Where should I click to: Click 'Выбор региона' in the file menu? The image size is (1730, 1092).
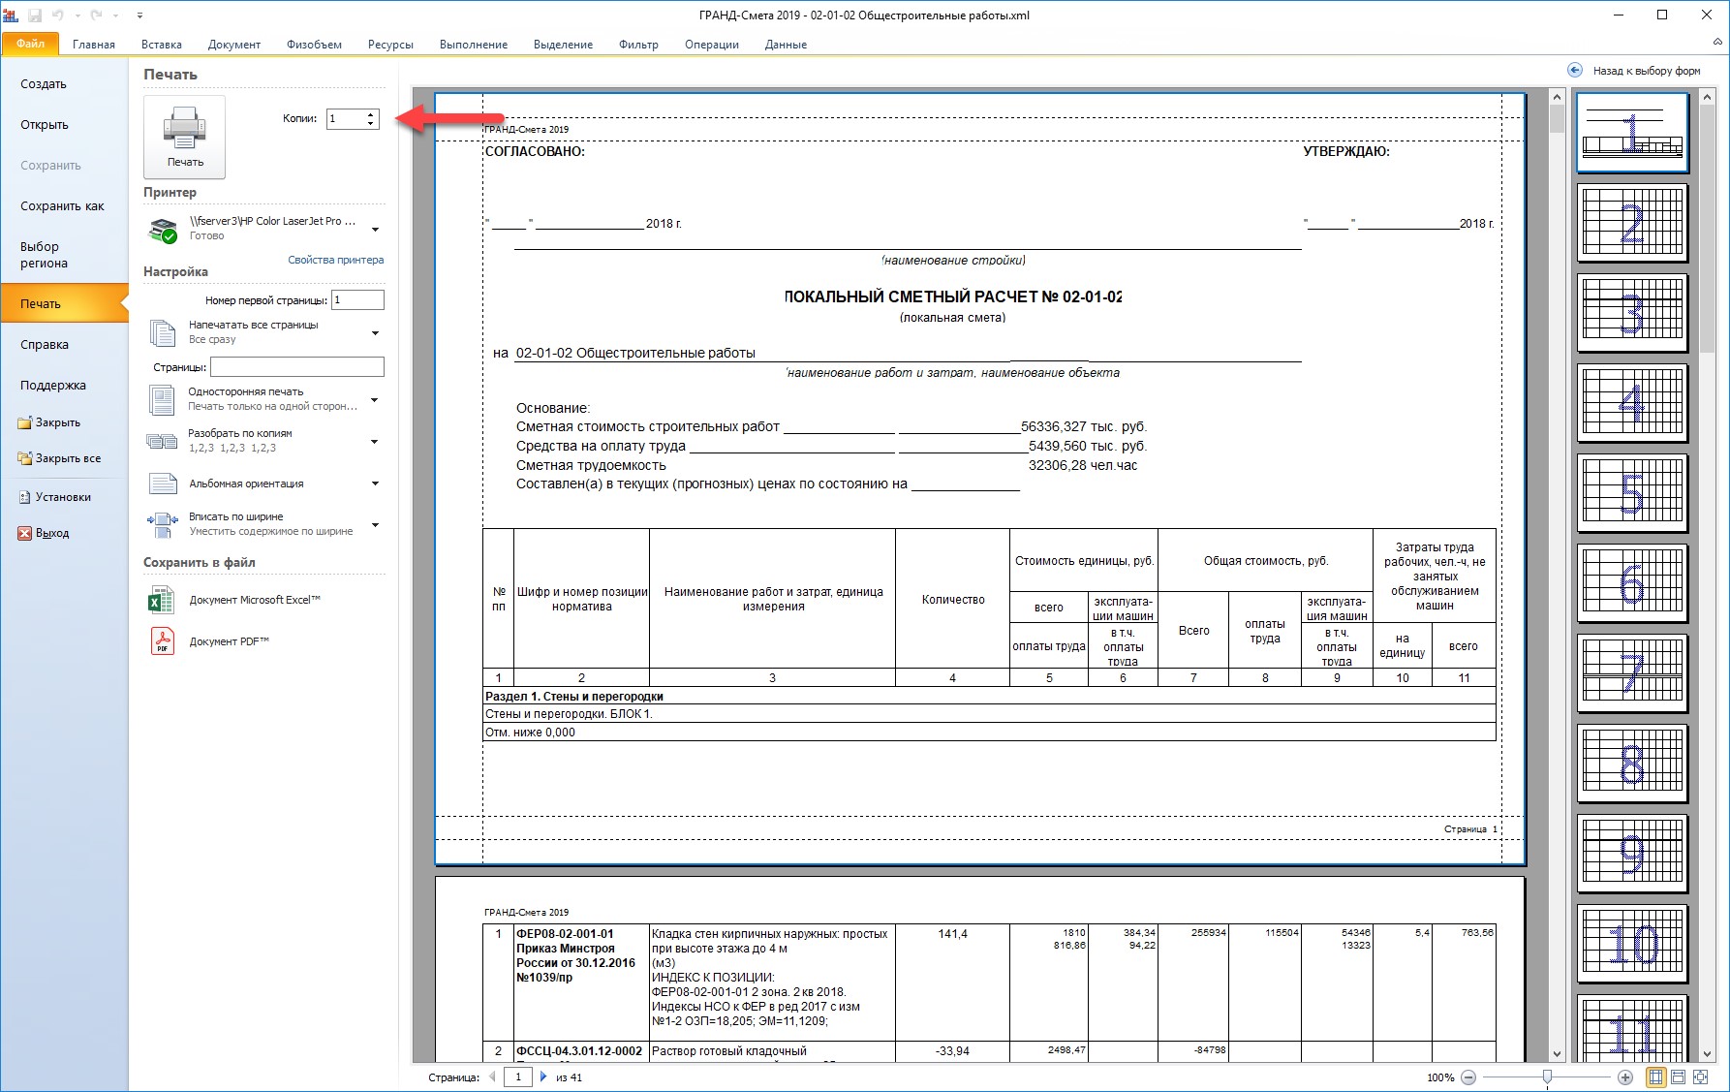click(x=44, y=255)
